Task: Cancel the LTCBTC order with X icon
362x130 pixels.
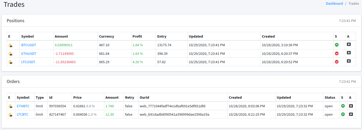Action: click(x=351, y=114)
